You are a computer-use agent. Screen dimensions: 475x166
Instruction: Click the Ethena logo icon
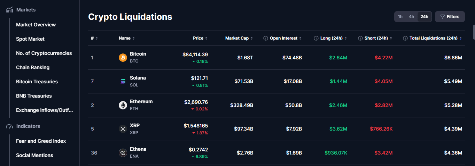tap(123, 152)
